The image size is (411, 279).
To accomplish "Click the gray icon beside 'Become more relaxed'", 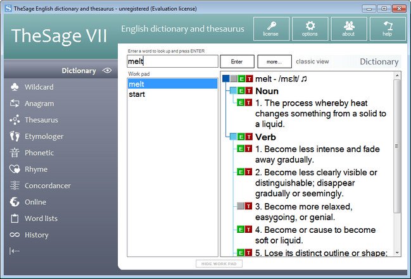I will coord(241,206).
